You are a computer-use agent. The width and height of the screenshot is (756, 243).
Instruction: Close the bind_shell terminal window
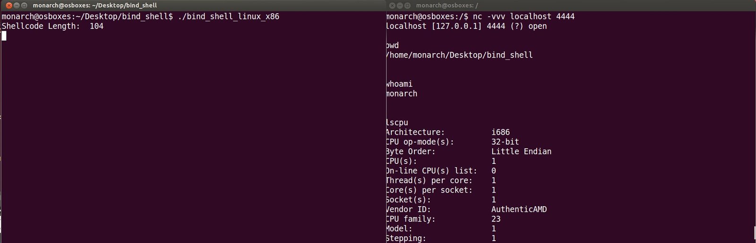(9, 5)
